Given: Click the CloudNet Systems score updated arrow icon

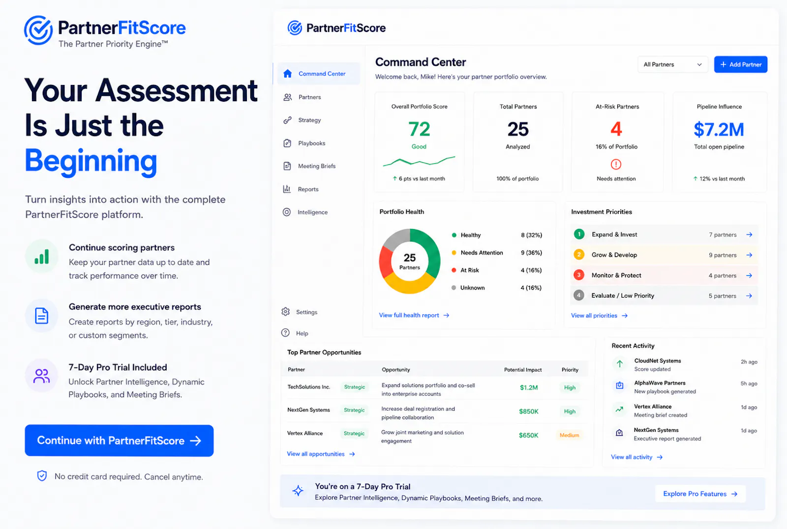Looking at the screenshot, I should [620, 364].
